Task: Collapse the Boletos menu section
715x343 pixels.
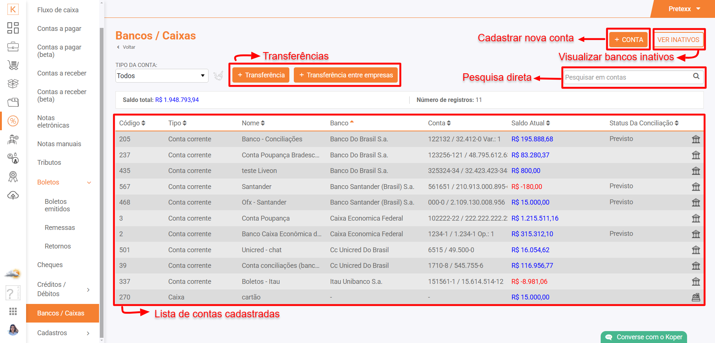Action: pos(89,182)
